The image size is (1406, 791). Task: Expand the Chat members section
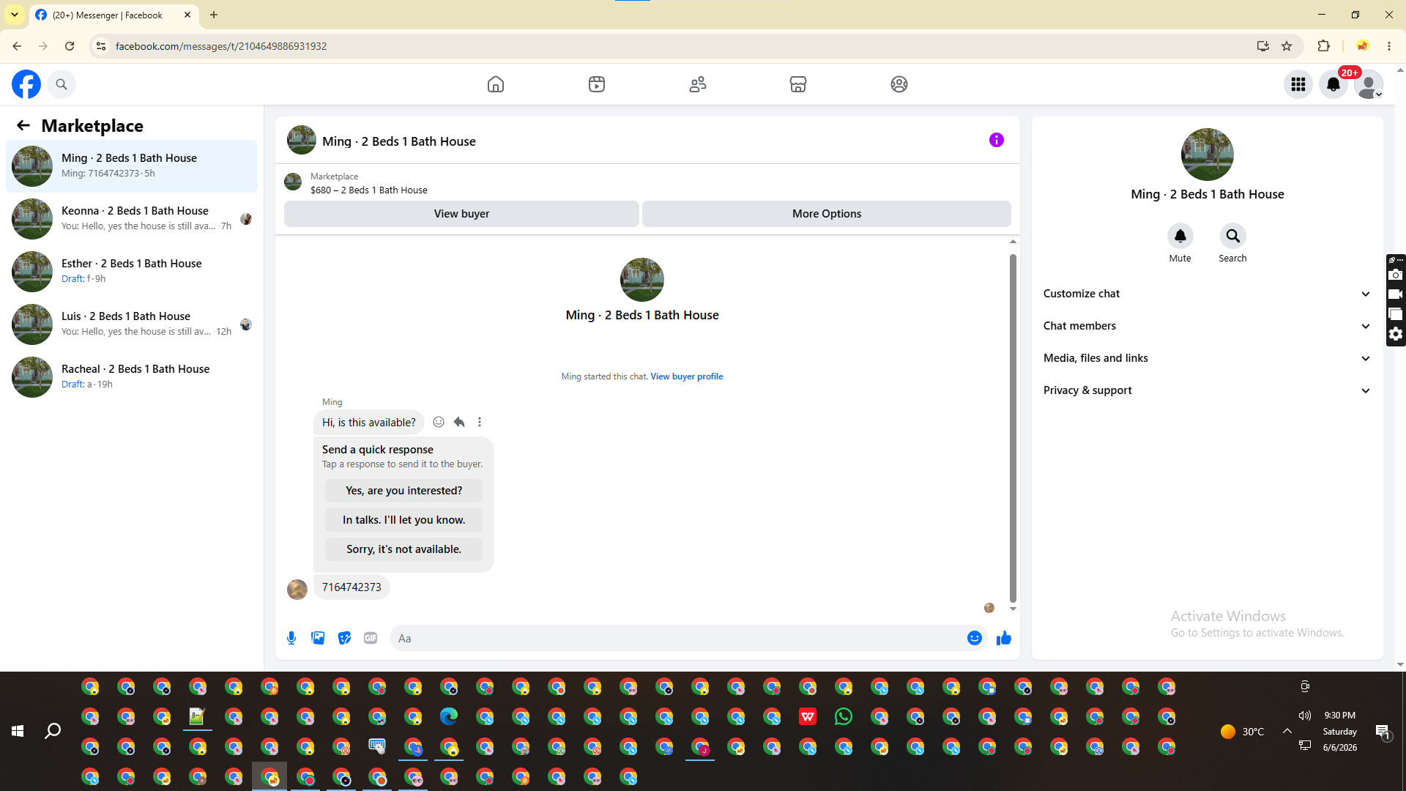(1207, 326)
